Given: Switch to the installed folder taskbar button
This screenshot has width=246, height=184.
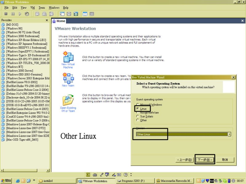Looking at the screenshot, I should tap(57, 181).
